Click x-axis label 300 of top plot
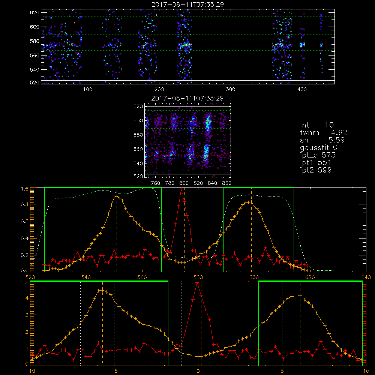 pos(230,90)
